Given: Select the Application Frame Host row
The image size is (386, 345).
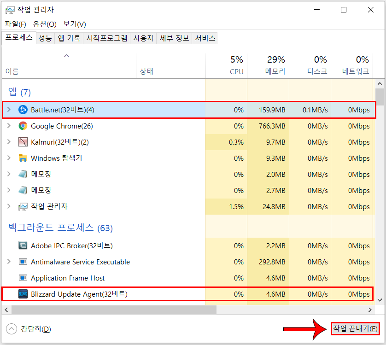Looking at the screenshot, I should click(x=188, y=278).
